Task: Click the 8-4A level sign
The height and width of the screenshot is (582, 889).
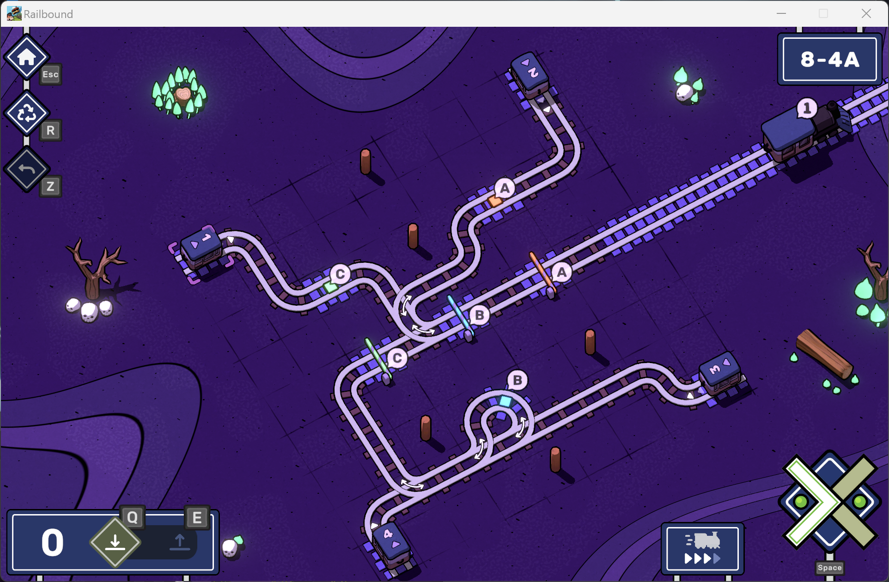Action: [830, 59]
